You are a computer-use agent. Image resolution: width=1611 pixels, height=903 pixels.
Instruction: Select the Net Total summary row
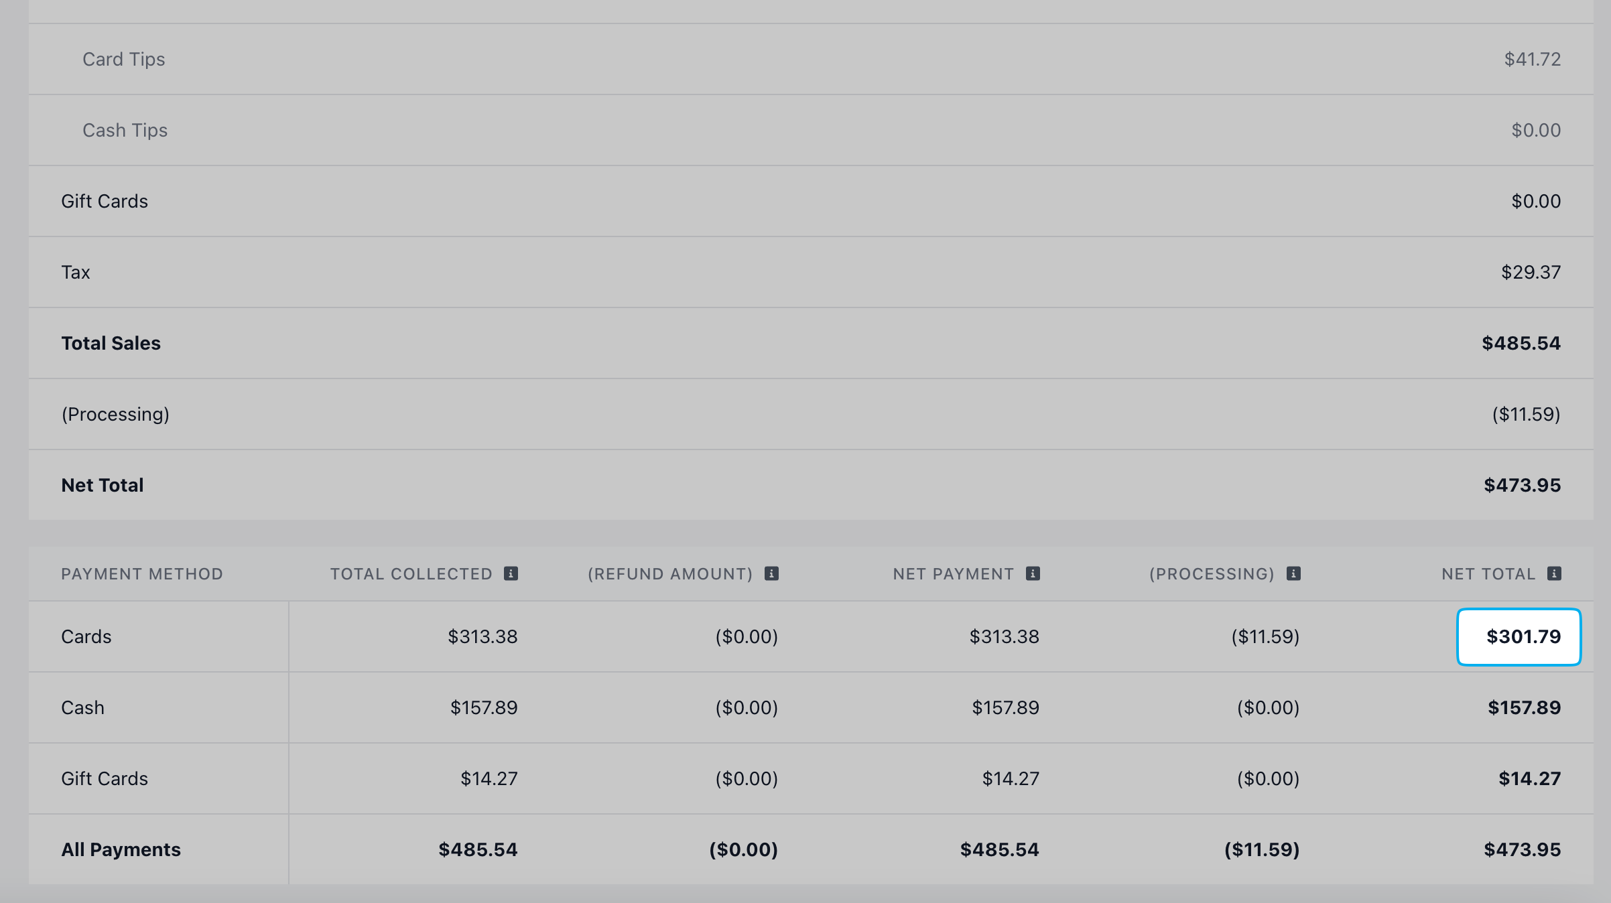click(811, 485)
